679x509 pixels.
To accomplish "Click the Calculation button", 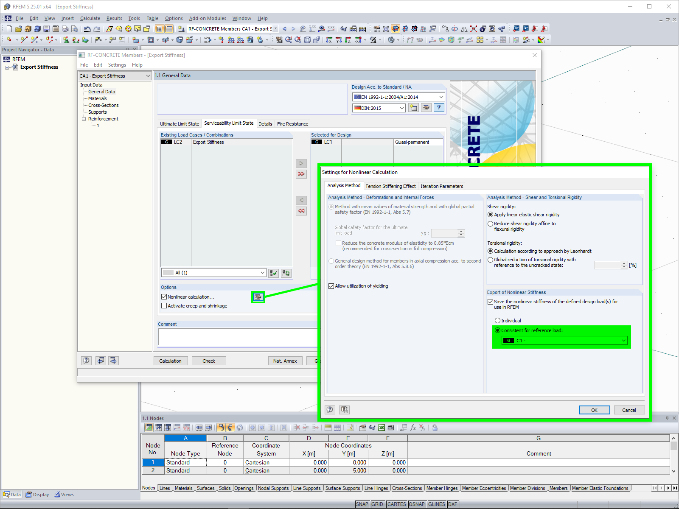I will 170,361.
